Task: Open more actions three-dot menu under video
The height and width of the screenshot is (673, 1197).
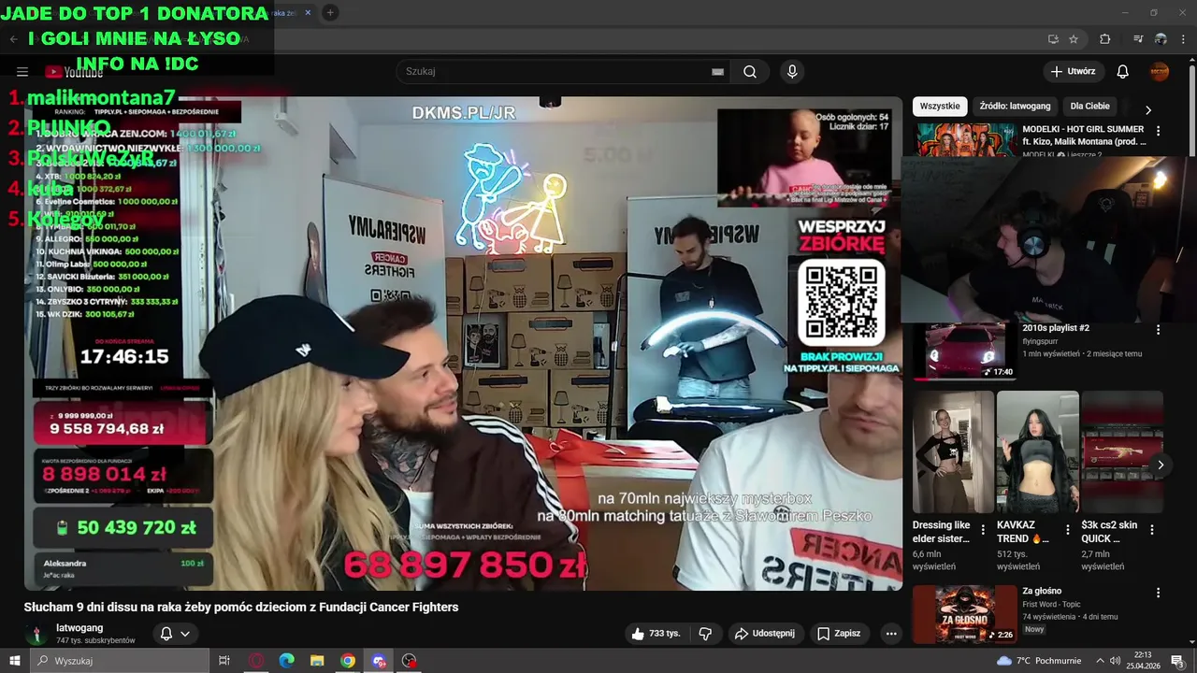Action: [x=891, y=634]
